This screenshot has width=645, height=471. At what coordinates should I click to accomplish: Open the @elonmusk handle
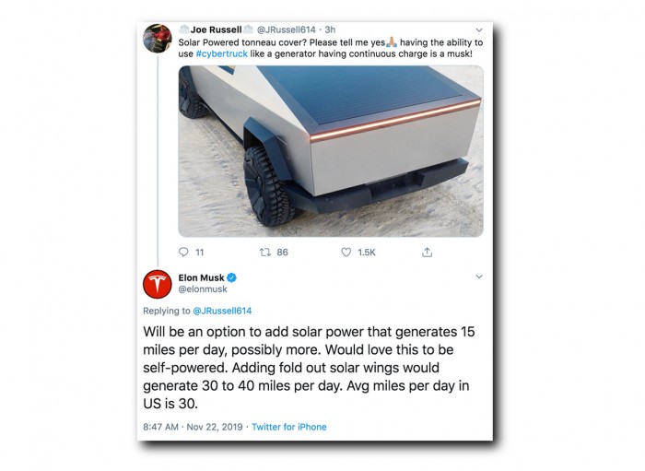click(202, 289)
